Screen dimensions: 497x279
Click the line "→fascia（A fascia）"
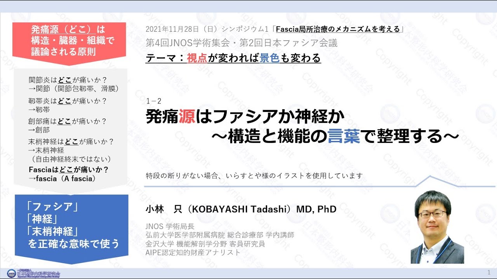62,179
